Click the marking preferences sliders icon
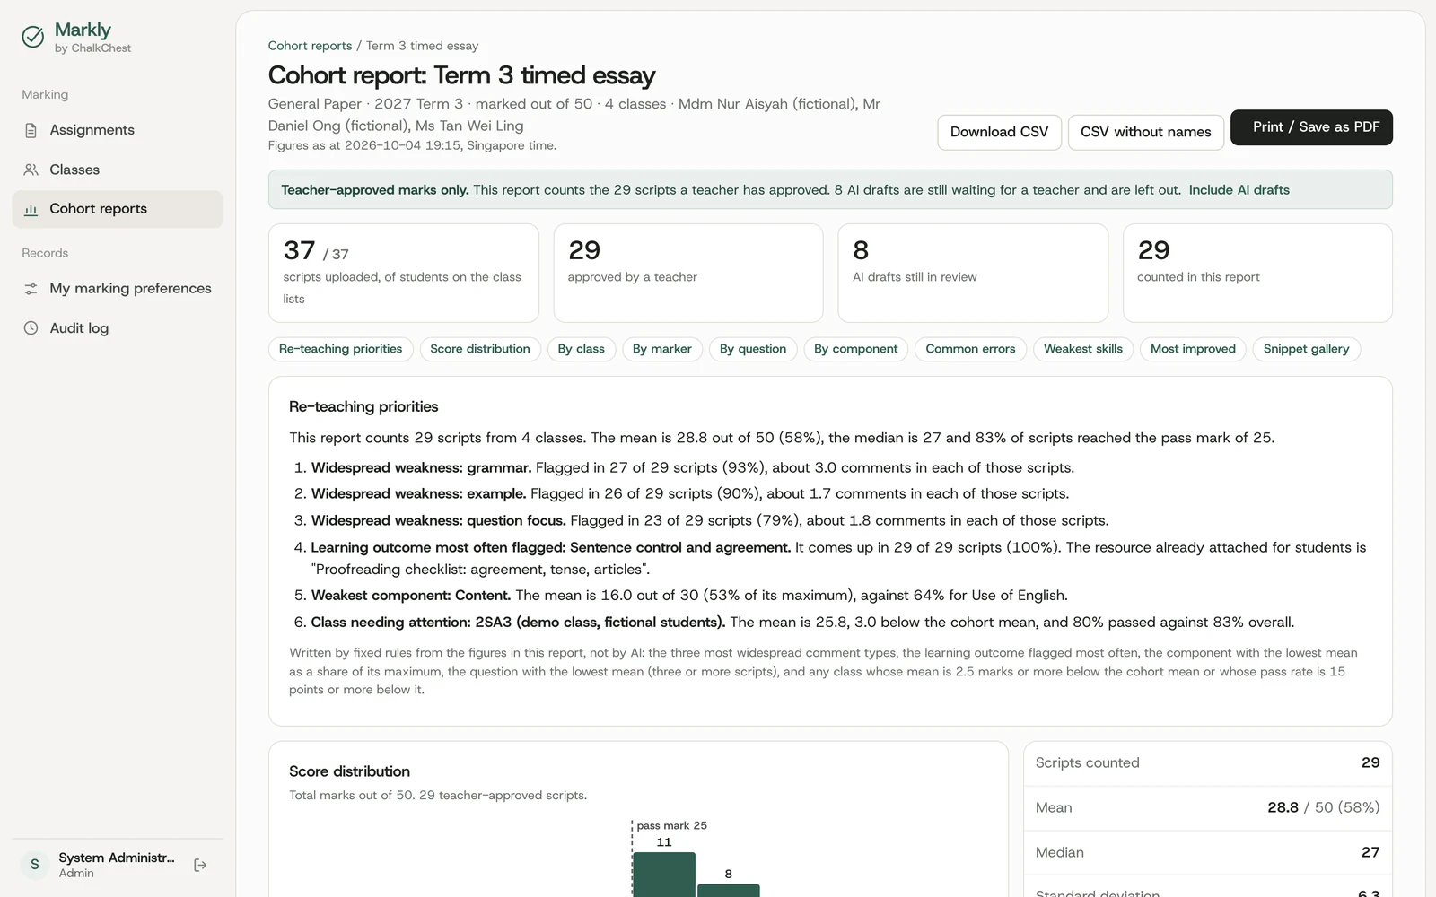This screenshot has width=1436, height=897. coord(31,289)
